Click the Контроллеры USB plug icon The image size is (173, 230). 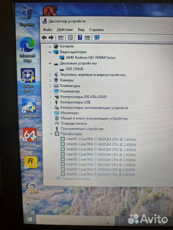tap(56, 102)
